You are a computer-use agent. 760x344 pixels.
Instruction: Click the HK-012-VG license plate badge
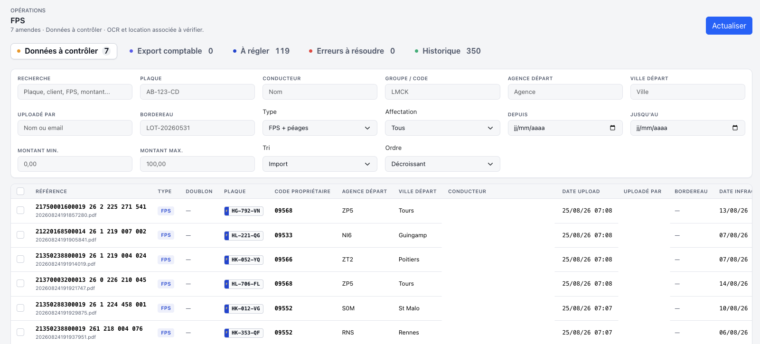tap(244, 308)
